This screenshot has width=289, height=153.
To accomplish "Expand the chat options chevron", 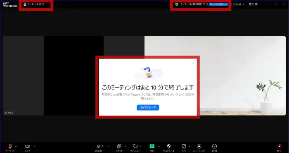I will tap(126, 146).
